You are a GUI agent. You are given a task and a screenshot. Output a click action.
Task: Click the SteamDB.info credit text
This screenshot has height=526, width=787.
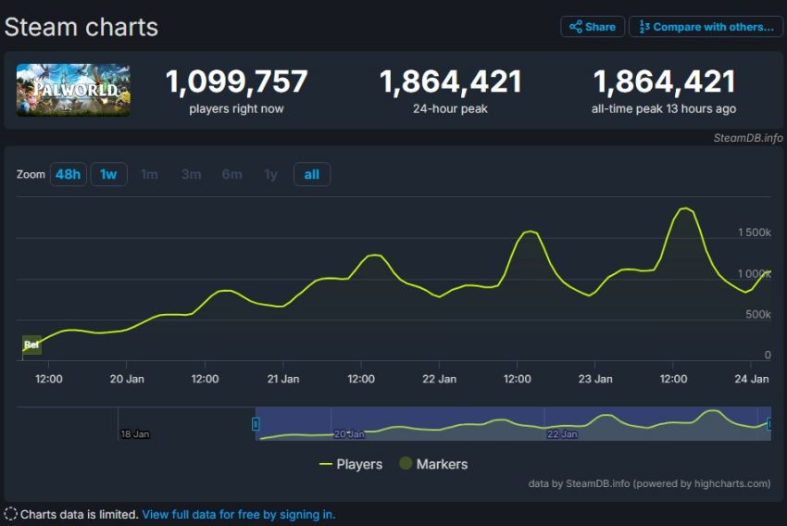[x=748, y=138]
